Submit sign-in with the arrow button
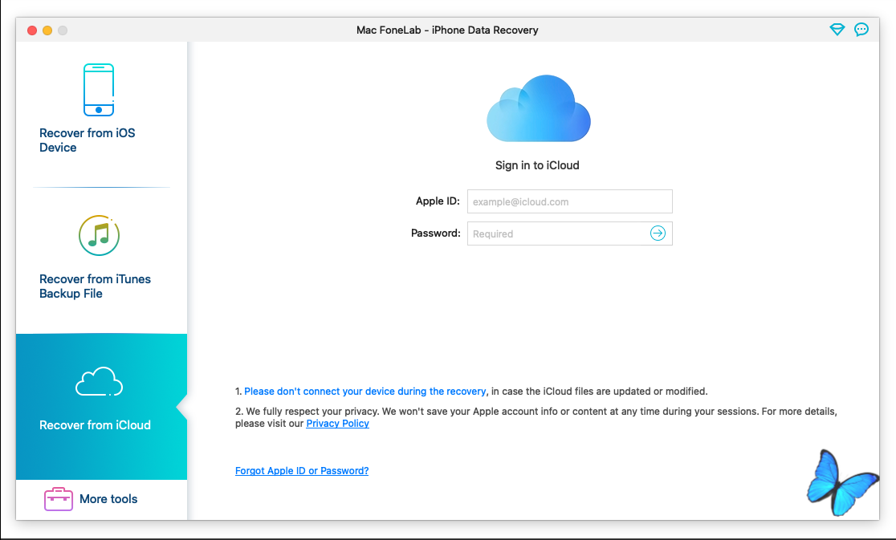This screenshot has height=540, width=896. [x=658, y=233]
